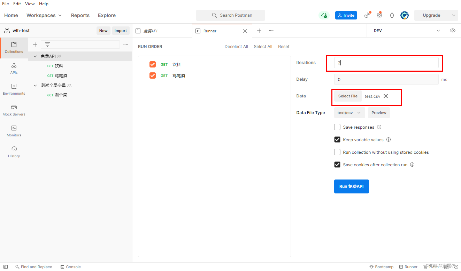The image size is (461, 271).
Task: Open the dropdown arrow next to Upgrade
Action: pos(453,15)
